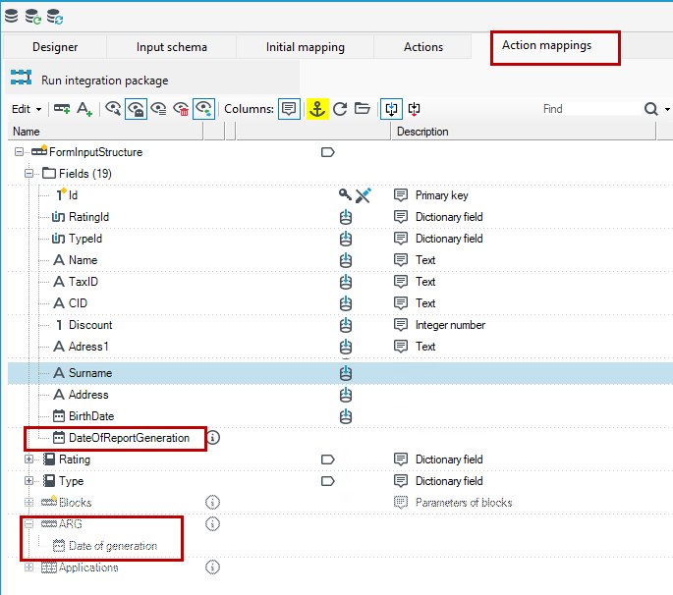Click the mapping icon on Surname row
This screenshot has height=595, width=673.
point(346,373)
